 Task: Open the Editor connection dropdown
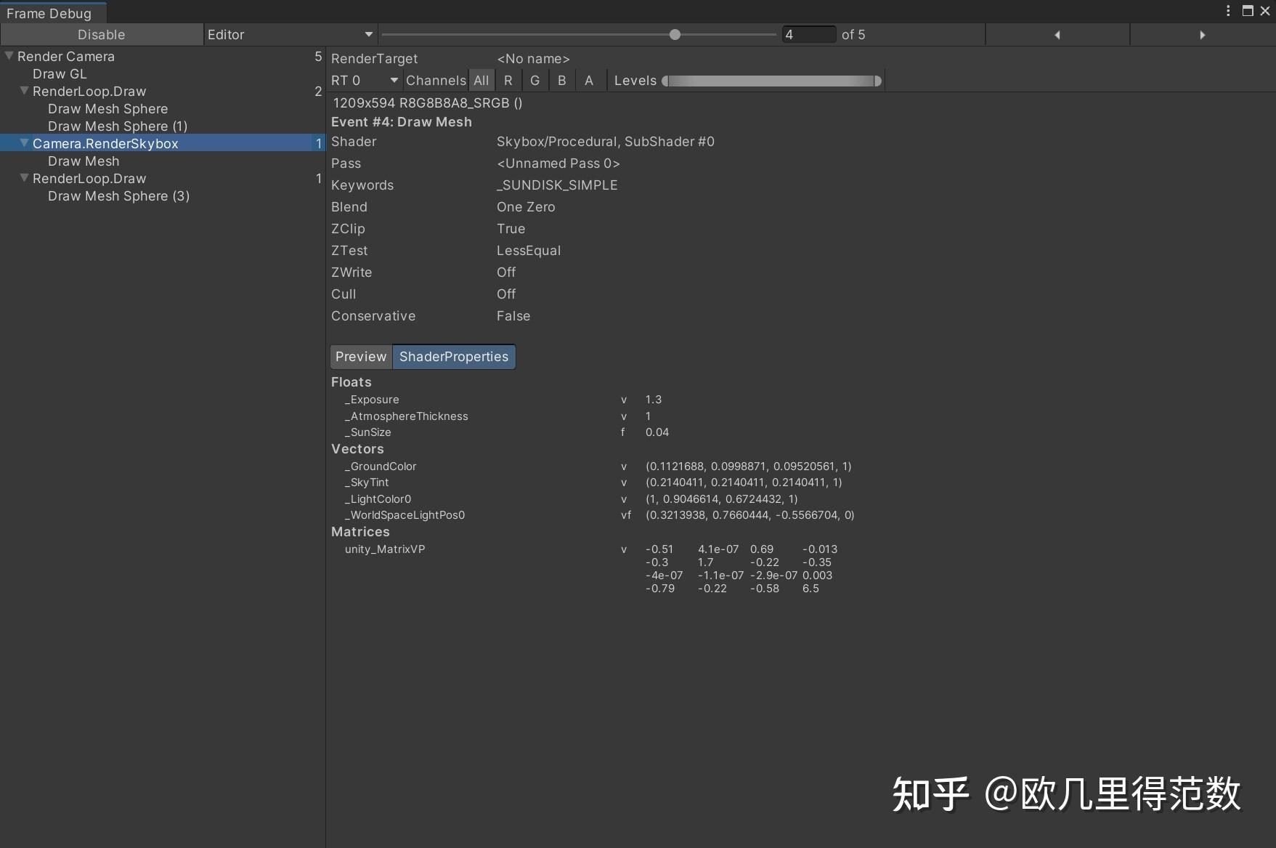[x=290, y=34]
